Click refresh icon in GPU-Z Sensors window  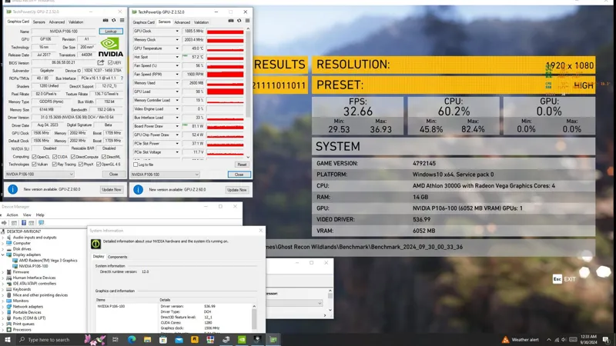click(x=239, y=21)
